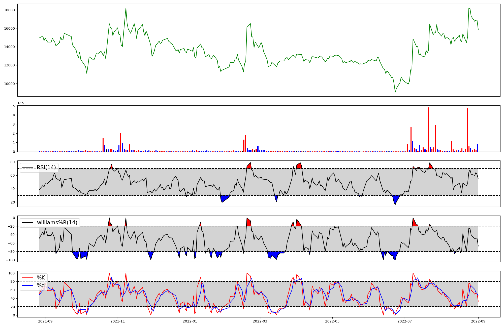Click the 2021-09 date tick label
The width and height of the screenshot is (504, 327).
click(x=45, y=321)
